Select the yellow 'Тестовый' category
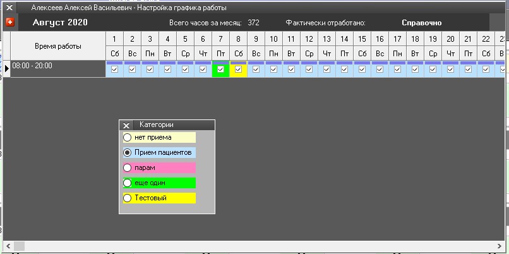The width and height of the screenshot is (509, 254). [127, 198]
